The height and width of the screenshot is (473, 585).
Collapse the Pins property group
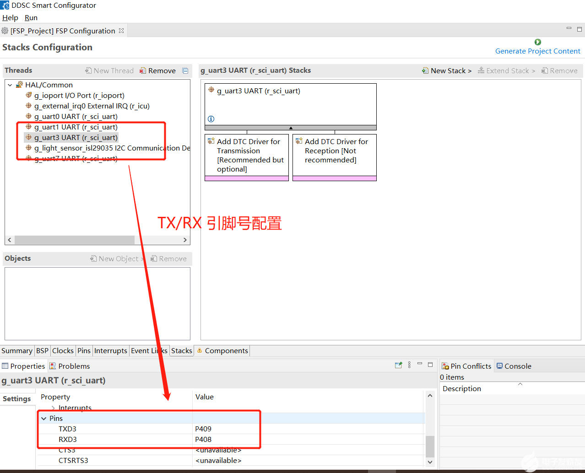44,418
